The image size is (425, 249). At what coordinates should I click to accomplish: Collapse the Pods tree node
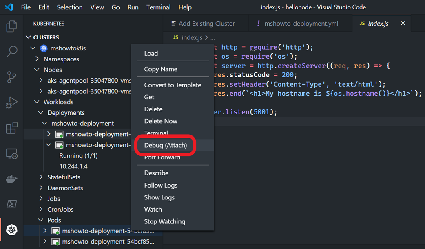[x=41, y=220]
